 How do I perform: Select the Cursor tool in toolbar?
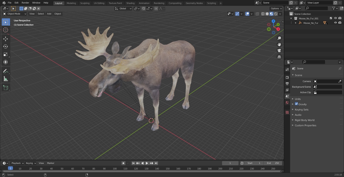(x=6, y=30)
